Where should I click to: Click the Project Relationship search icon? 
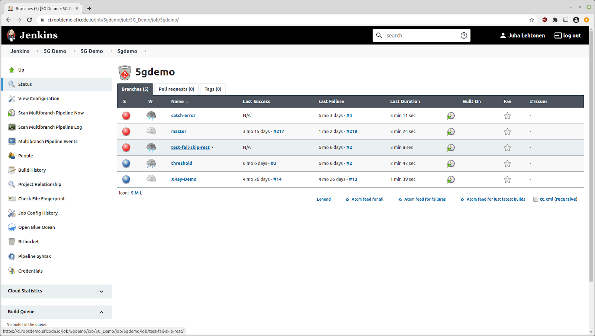point(12,184)
